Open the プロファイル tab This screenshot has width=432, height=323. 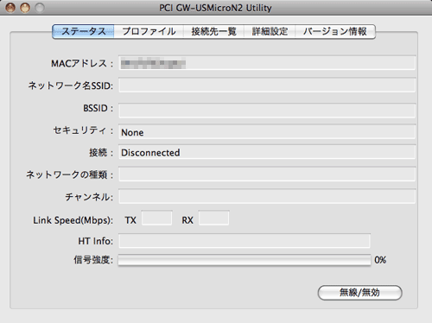149,31
